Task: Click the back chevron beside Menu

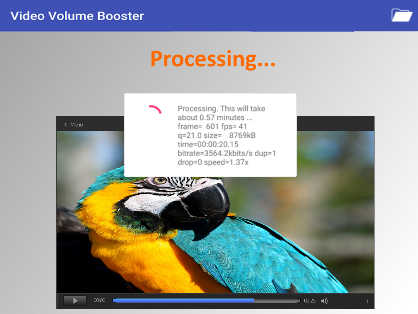Action: click(65, 125)
